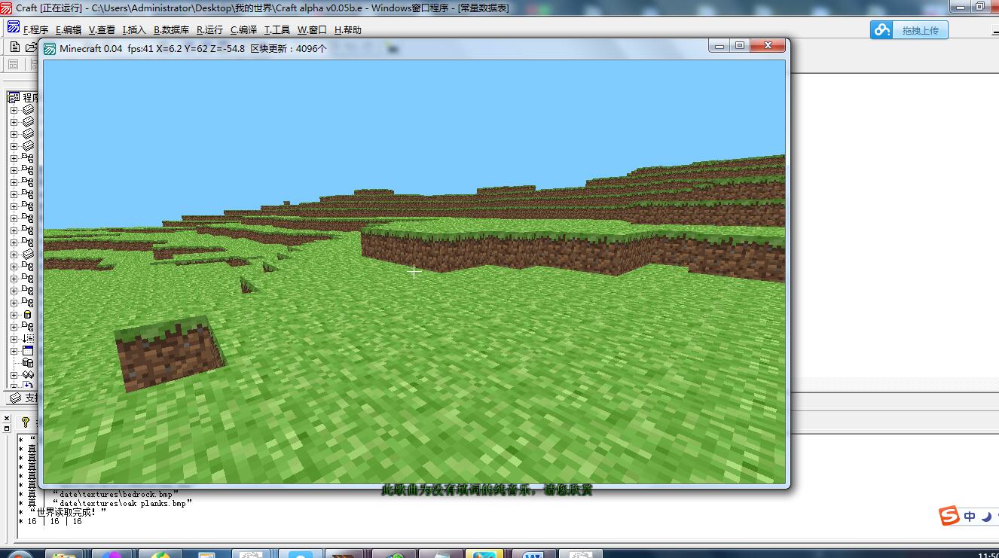Switch to the 支持库 panel tab
Screen dimensions: 999x558
click(23, 398)
